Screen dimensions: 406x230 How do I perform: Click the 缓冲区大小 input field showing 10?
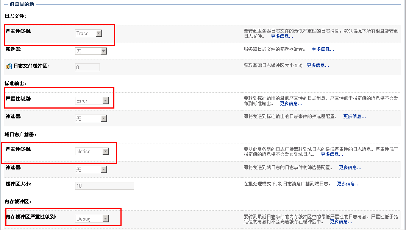(x=105, y=186)
